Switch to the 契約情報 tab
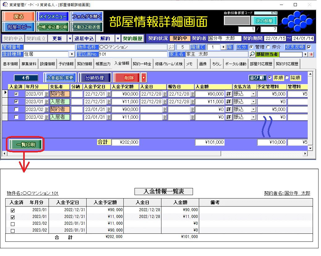 click(85, 64)
